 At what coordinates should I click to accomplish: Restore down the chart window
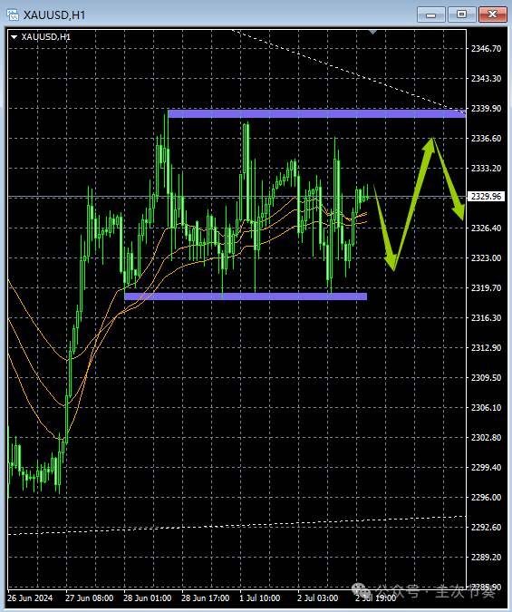pyautogui.click(x=461, y=15)
